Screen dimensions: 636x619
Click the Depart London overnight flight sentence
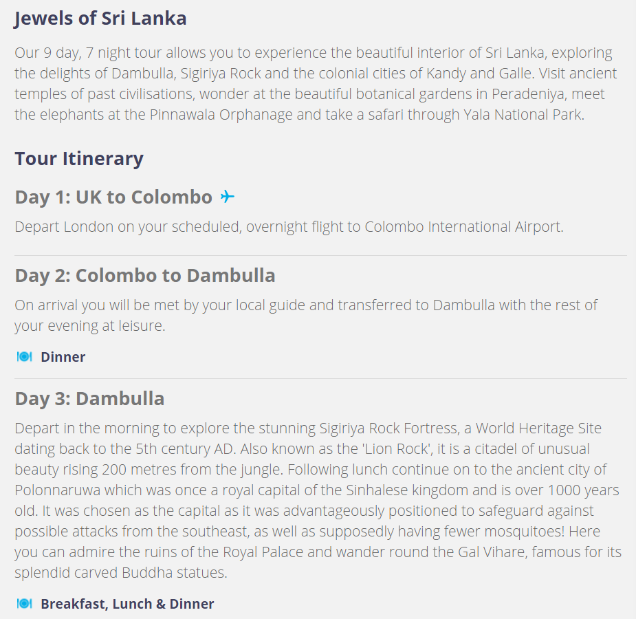289,227
